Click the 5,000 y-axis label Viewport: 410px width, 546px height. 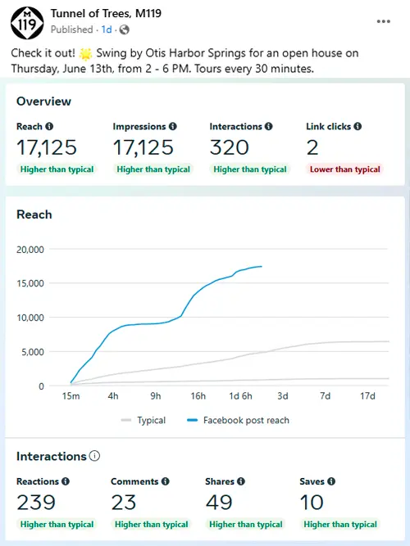coord(33,352)
